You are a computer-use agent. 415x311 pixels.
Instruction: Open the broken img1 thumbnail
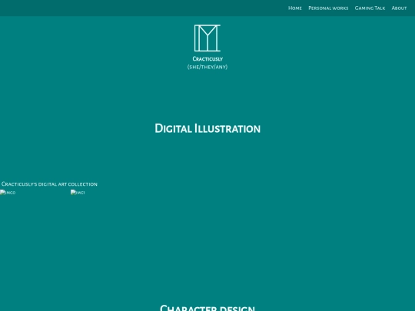(x=78, y=193)
